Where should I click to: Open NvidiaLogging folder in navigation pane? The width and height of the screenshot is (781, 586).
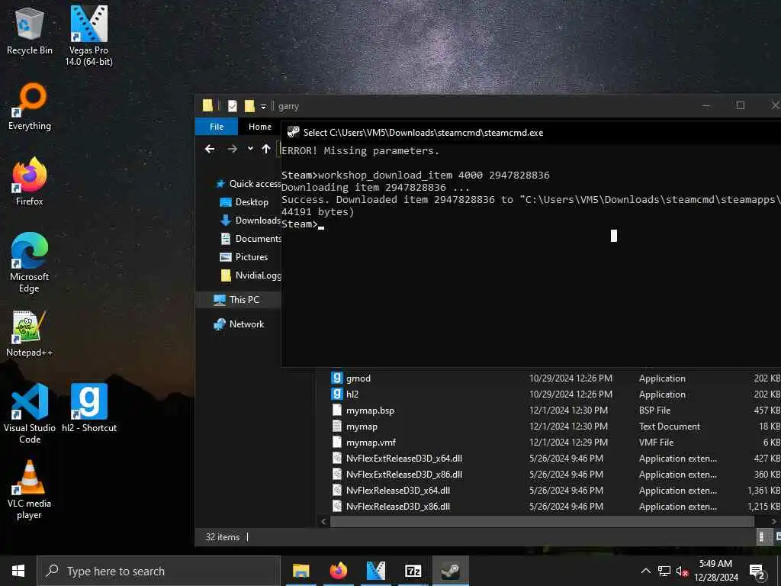(250, 275)
